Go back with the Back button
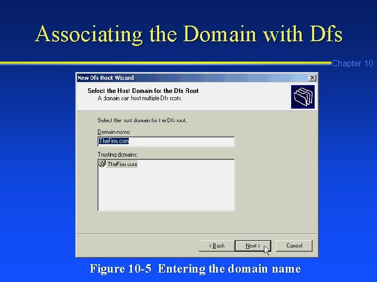Screen dimensions: 377x282 217,246
